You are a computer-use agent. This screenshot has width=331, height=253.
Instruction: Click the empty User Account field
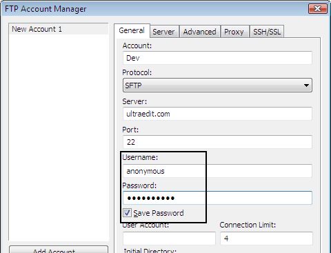(x=169, y=239)
